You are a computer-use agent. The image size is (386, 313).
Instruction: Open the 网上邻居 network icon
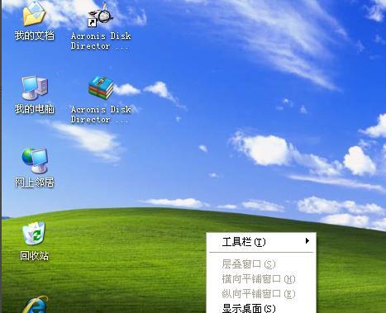pyautogui.click(x=35, y=161)
